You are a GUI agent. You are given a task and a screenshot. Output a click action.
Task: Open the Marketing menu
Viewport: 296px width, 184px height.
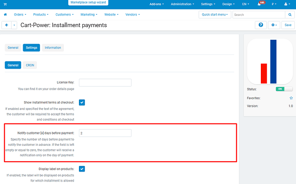point(89,15)
